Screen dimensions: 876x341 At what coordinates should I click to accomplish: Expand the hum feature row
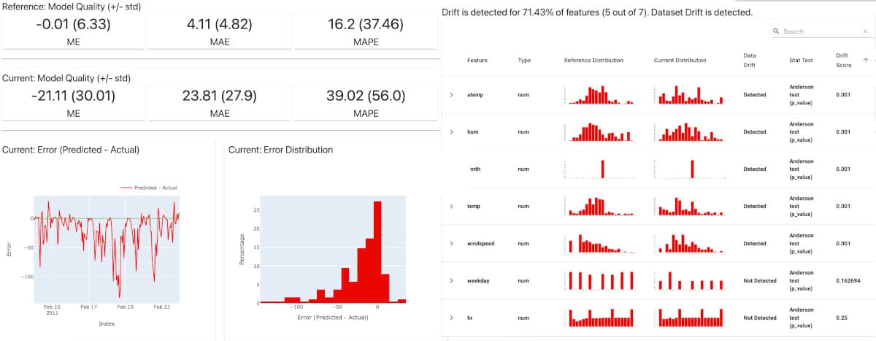coord(451,132)
